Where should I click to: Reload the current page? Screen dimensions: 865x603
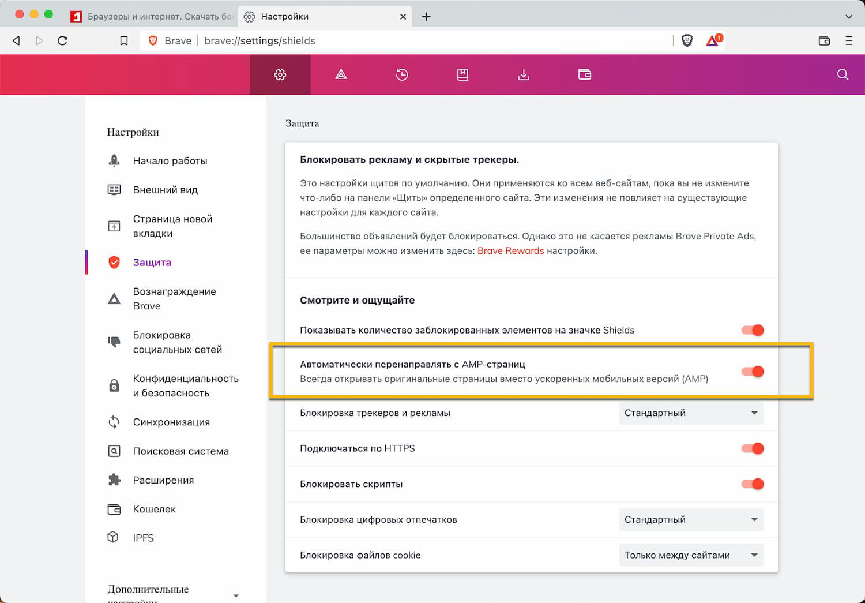[63, 40]
